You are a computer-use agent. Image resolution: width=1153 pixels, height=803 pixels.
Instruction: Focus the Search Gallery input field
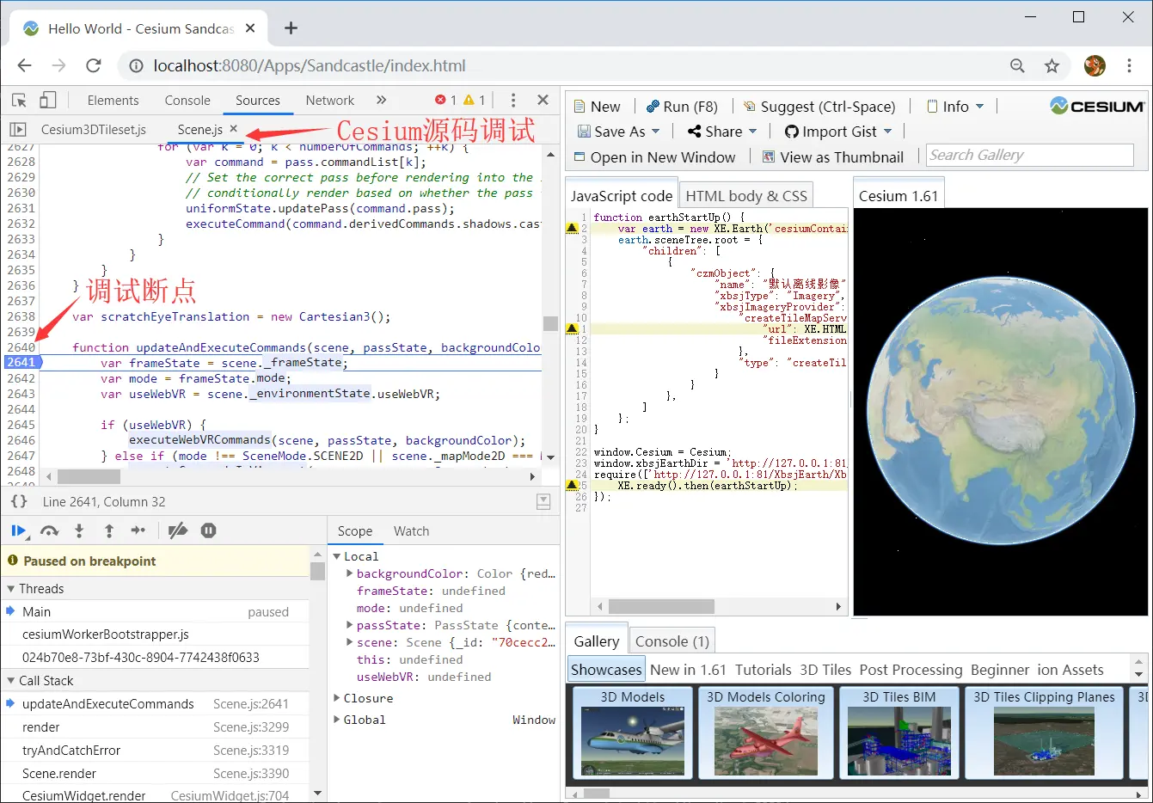[1030, 155]
